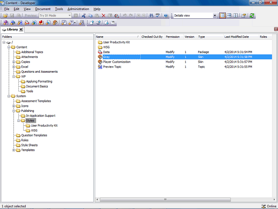Click the Open folder toolbar icon

(6, 16)
